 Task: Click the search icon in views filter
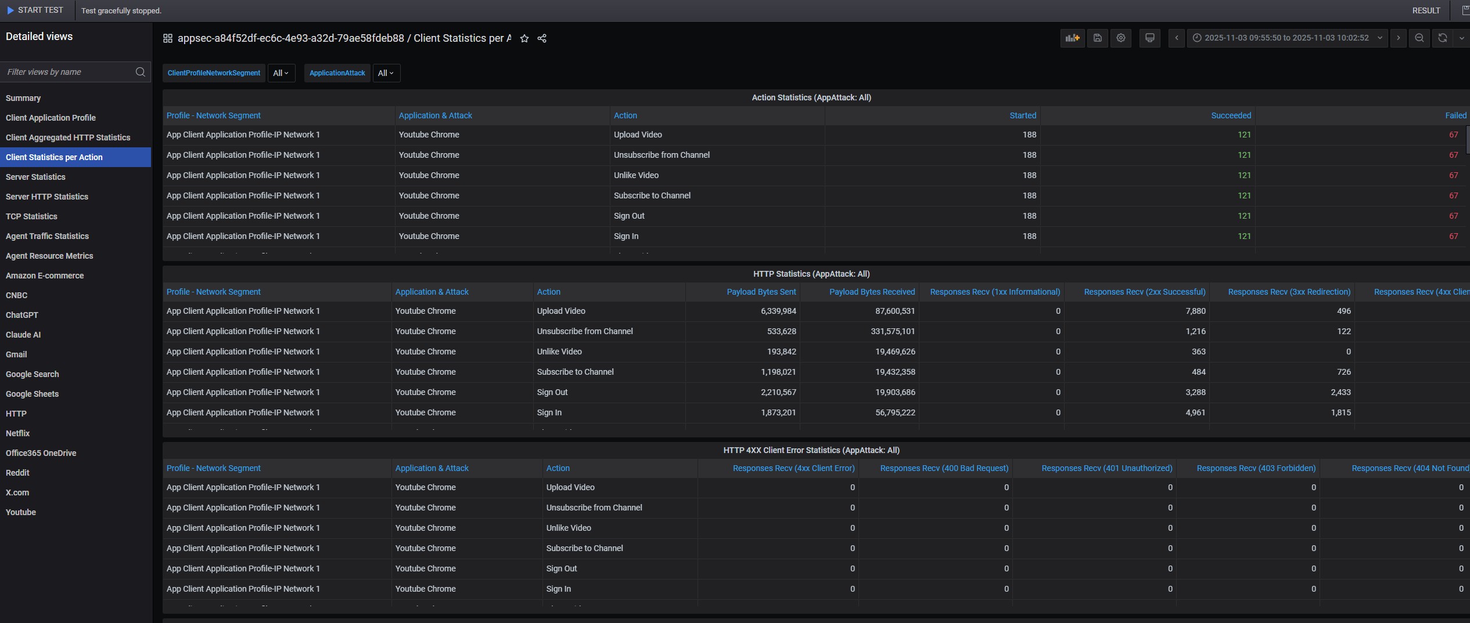tap(140, 72)
